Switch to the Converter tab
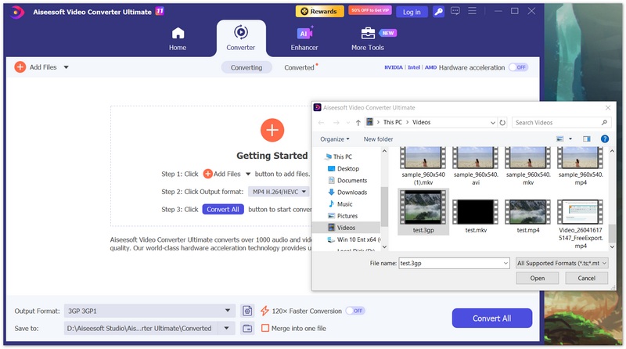The width and height of the screenshot is (626, 349). point(241,38)
